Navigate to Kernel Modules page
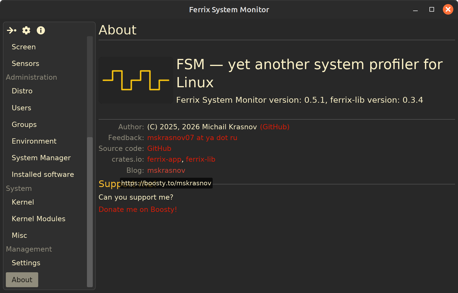The image size is (458, 293). (39, 219)
